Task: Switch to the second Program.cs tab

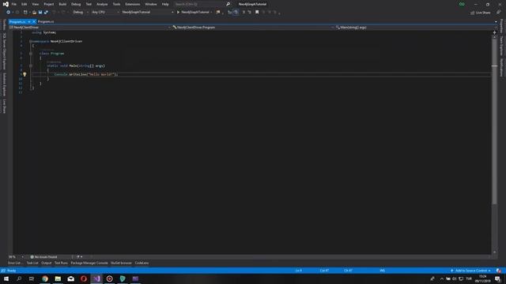Action: (x=46, y=21)
